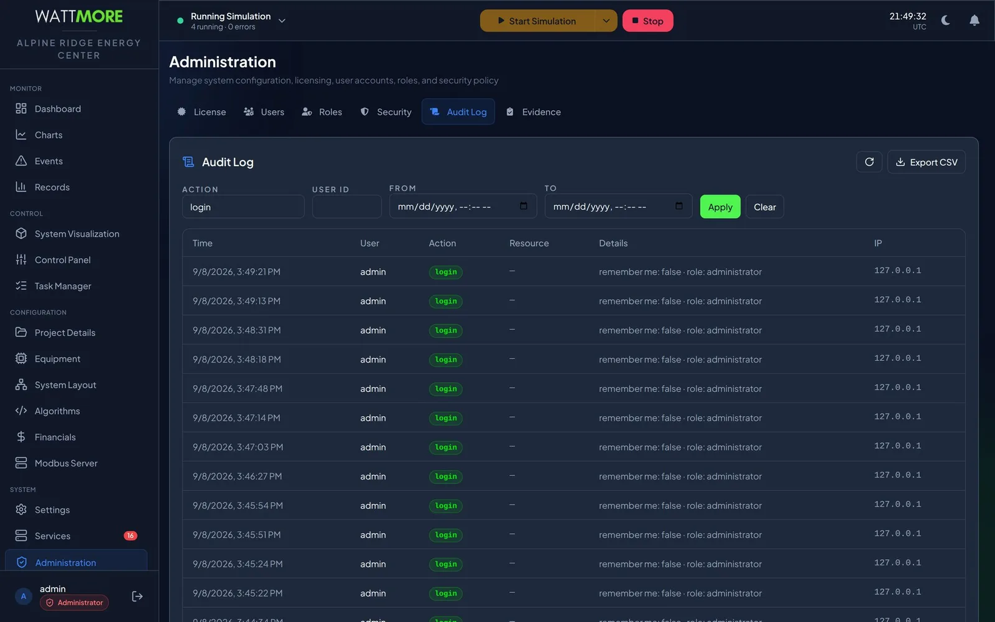Open Records bar-chart icon

[x=21, y=187]
